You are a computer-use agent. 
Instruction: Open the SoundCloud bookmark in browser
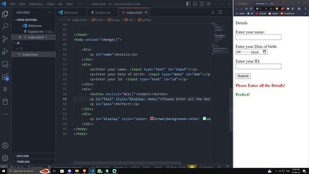click(288, 14)
